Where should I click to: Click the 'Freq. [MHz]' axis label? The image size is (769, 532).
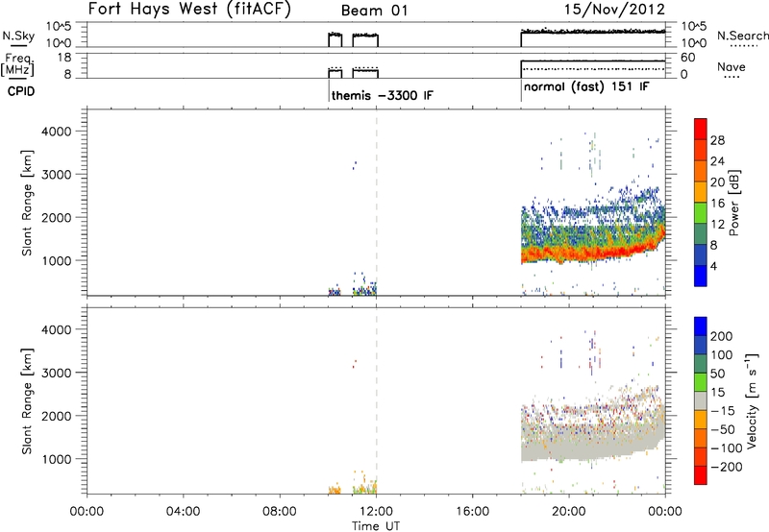click(18, 65)
